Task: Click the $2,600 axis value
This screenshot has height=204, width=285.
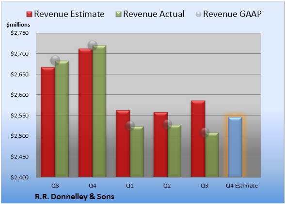Action: click(19, 95)
